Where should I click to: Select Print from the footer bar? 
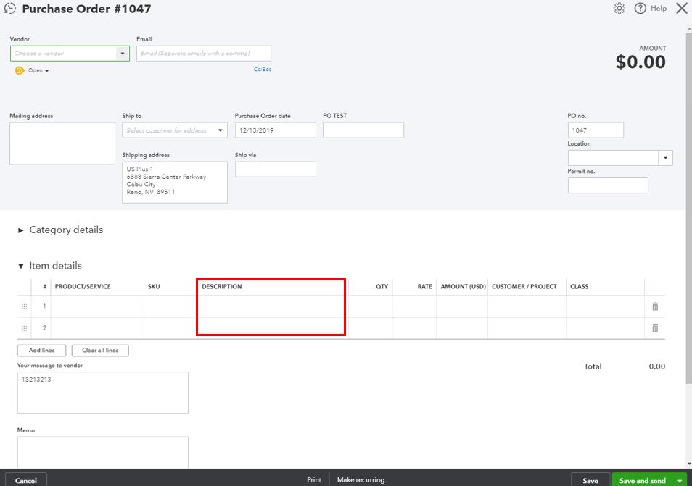[313, 479]
